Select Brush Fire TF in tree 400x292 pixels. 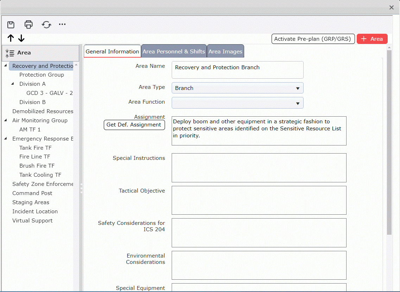37,166
